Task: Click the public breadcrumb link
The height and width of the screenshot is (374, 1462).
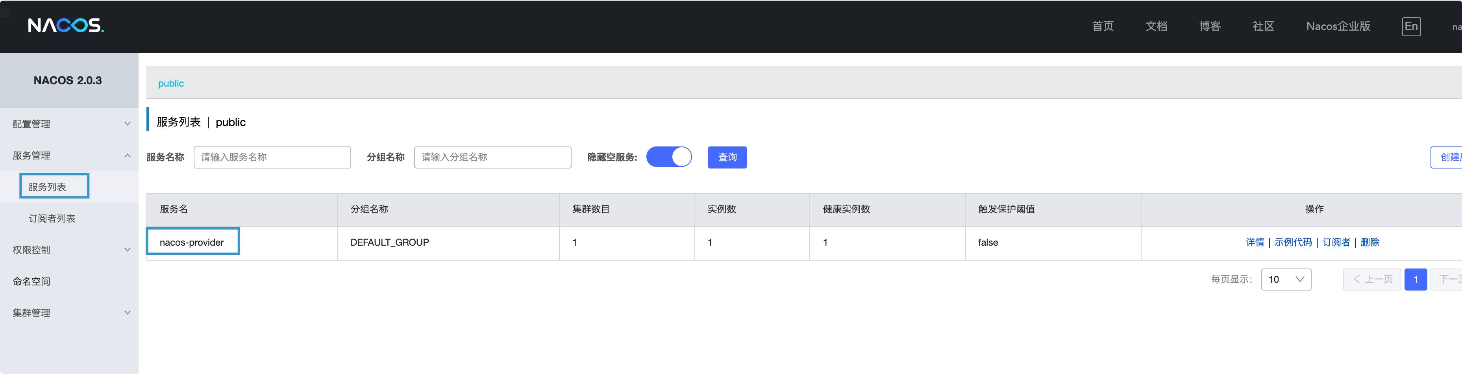Action: click(x=171, y=83)
